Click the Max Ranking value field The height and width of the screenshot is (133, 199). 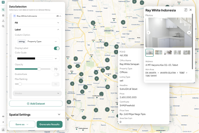click(x=56, y=84)
